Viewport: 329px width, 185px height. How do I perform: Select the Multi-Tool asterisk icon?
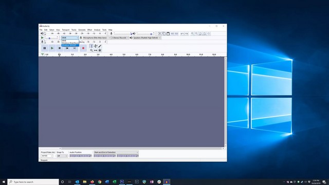click(x=100, y=50)
